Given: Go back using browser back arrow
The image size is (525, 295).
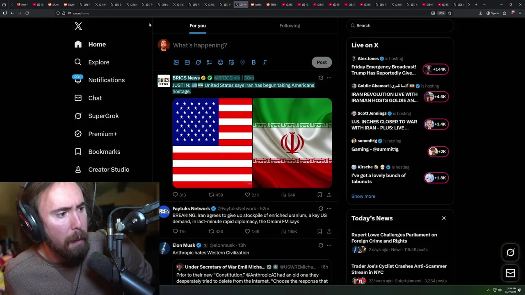Looking at the screenshot, I should point(12,13).
